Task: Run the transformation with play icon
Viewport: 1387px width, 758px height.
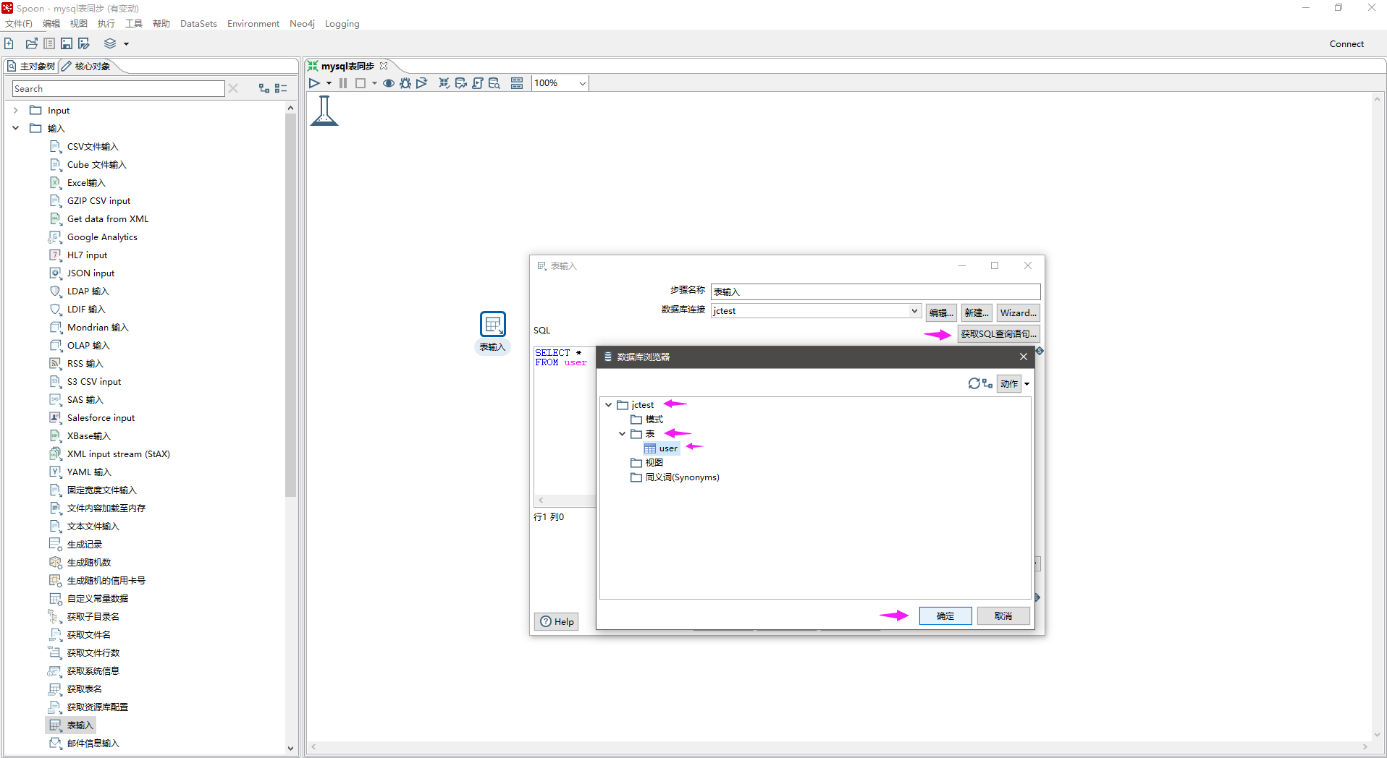Action: coord(314,83)
